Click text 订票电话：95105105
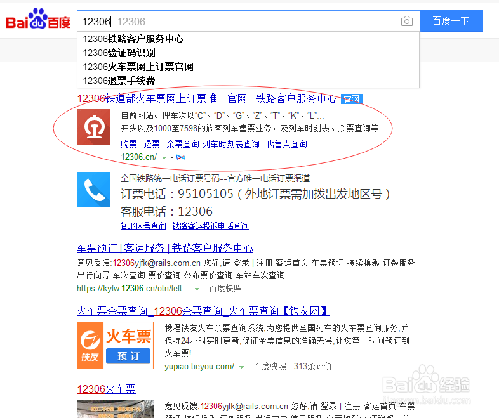Image resolution: width=499 pixels, height=418 pixels. (x=177, y=194)
